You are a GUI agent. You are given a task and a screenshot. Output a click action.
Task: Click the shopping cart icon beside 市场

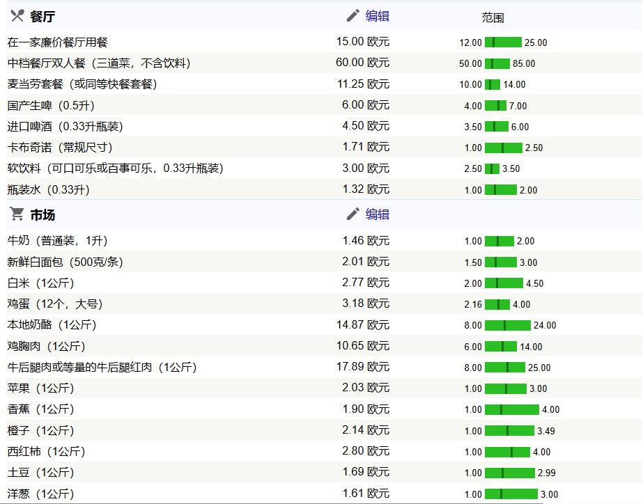[x=17, y=214]
